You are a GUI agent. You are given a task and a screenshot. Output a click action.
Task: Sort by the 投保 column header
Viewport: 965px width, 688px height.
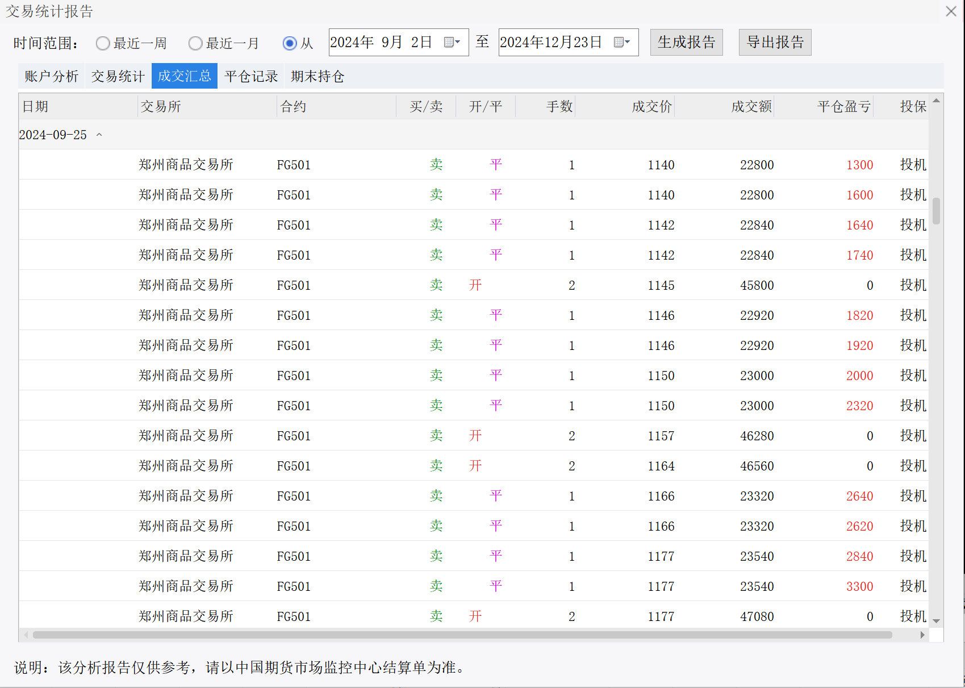(x=901, y=106)
